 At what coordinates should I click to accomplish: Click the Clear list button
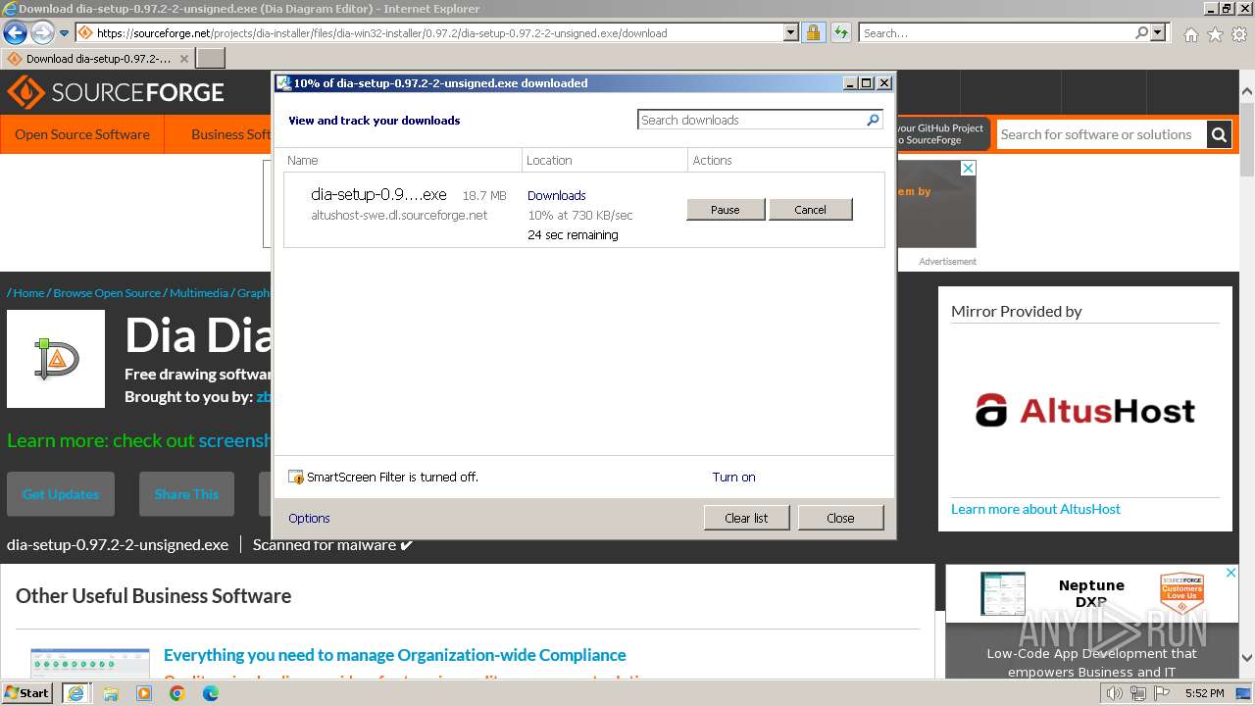(x=746, y=518)
